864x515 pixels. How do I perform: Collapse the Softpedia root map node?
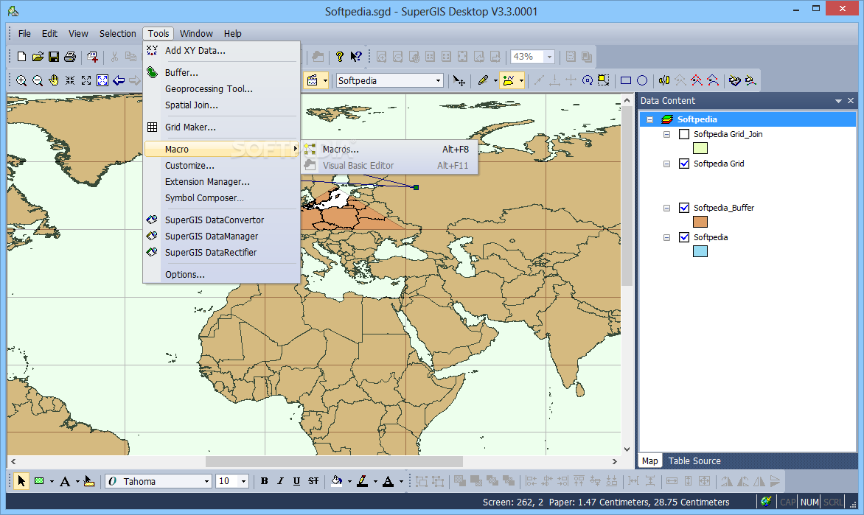click(649, 119)
